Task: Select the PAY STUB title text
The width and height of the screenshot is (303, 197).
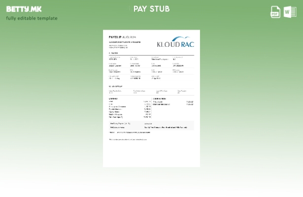Action: pos(151,9)
